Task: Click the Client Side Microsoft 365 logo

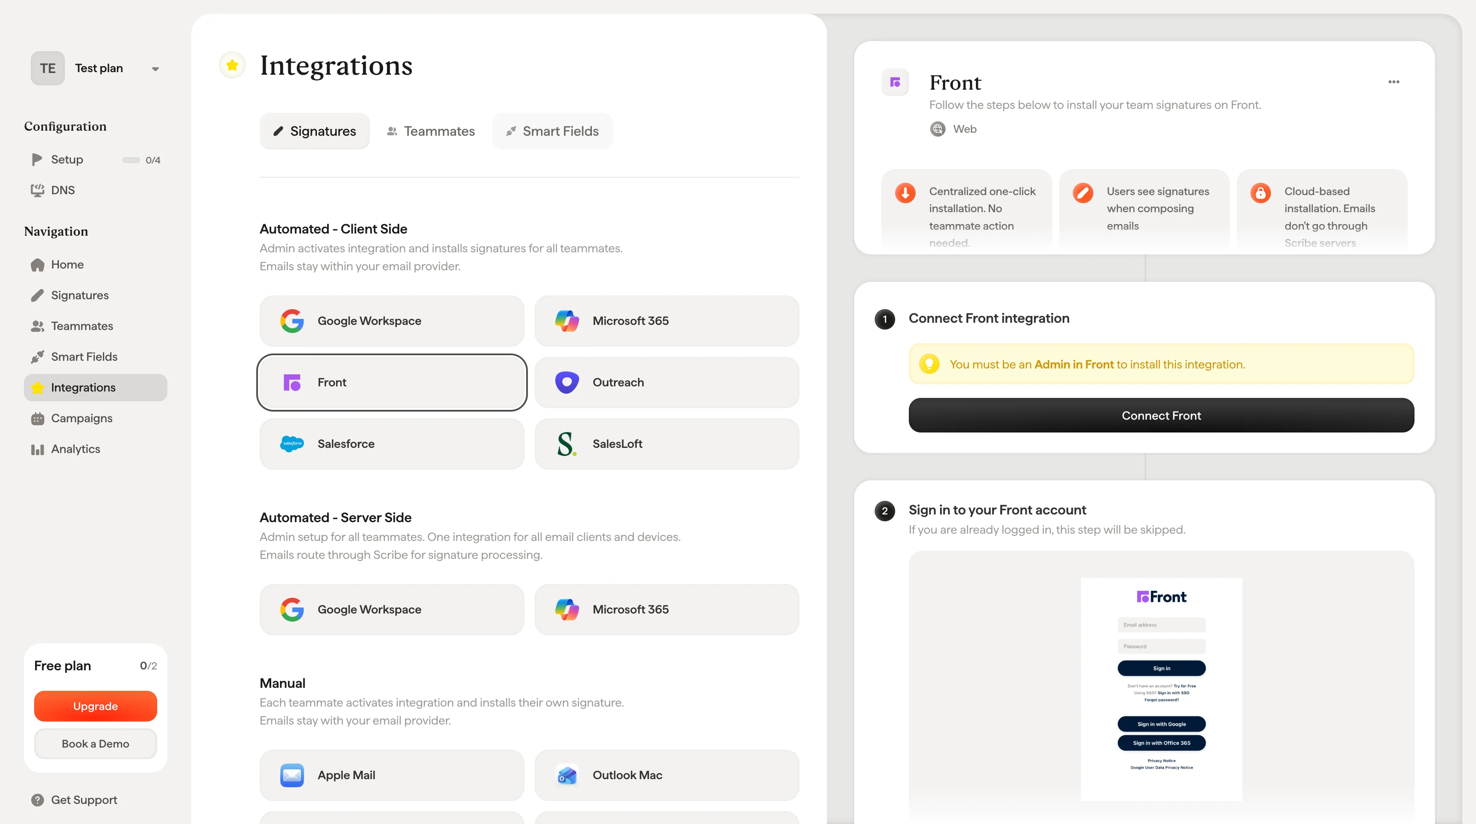Action: coord(567,321)
